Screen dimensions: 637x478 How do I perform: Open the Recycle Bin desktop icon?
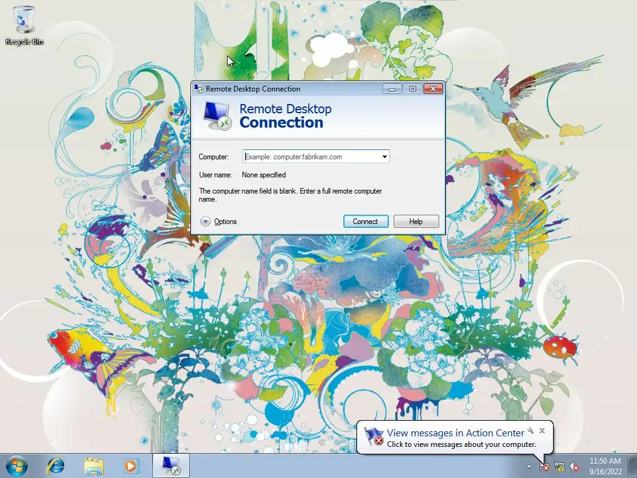point(24,24)
